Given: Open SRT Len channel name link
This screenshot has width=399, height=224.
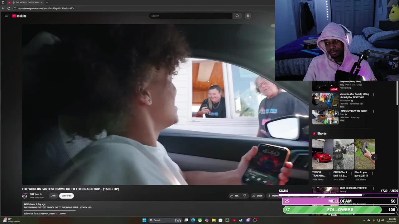Looking at the screenshot, I should 34,194.
